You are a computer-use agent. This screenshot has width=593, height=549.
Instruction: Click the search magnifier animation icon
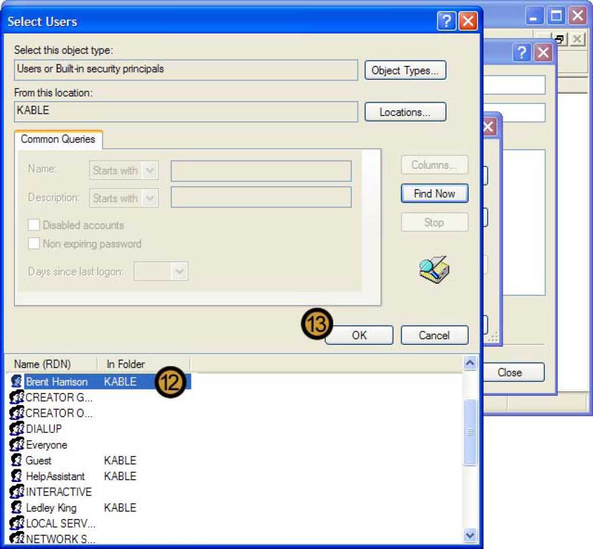click(x=434, y=269)
